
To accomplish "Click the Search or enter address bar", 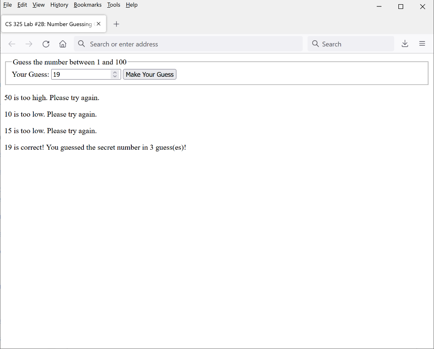I will tap(188, 44).
